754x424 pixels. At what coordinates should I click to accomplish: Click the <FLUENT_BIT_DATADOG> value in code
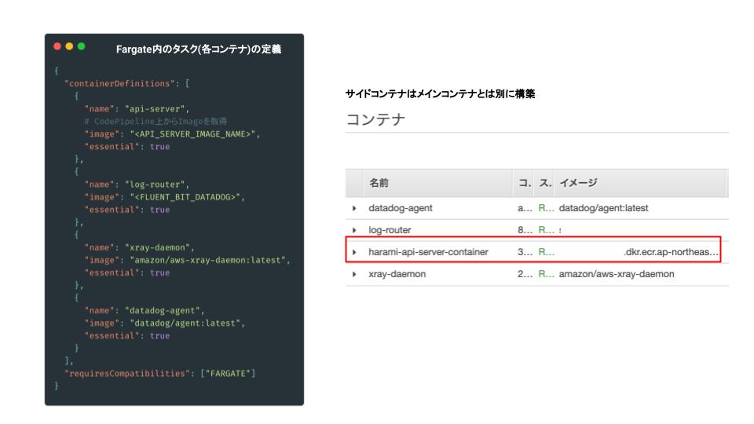(187, 197)
